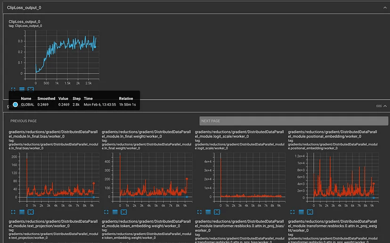Fit domain to data for positional_embedding chart

pos(310,212)
